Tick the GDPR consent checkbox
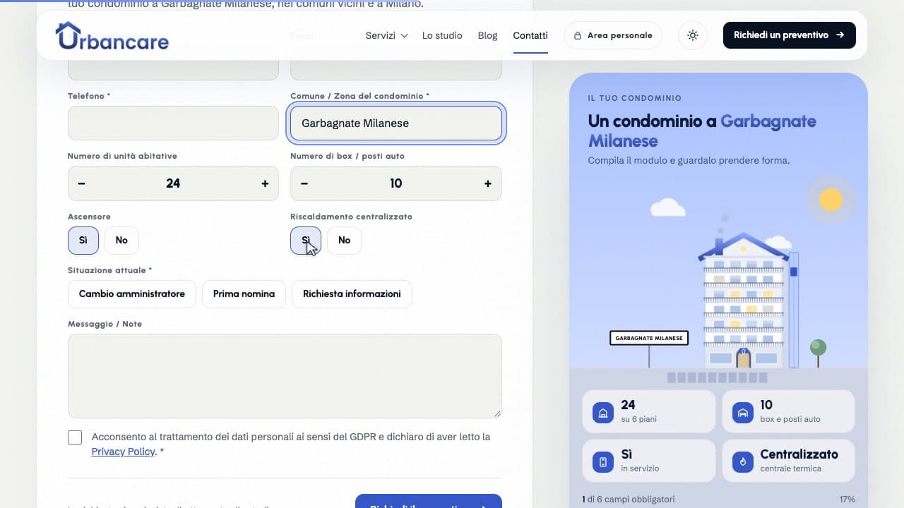The height and width of the screenshot is (508, 904). [75, 437]
